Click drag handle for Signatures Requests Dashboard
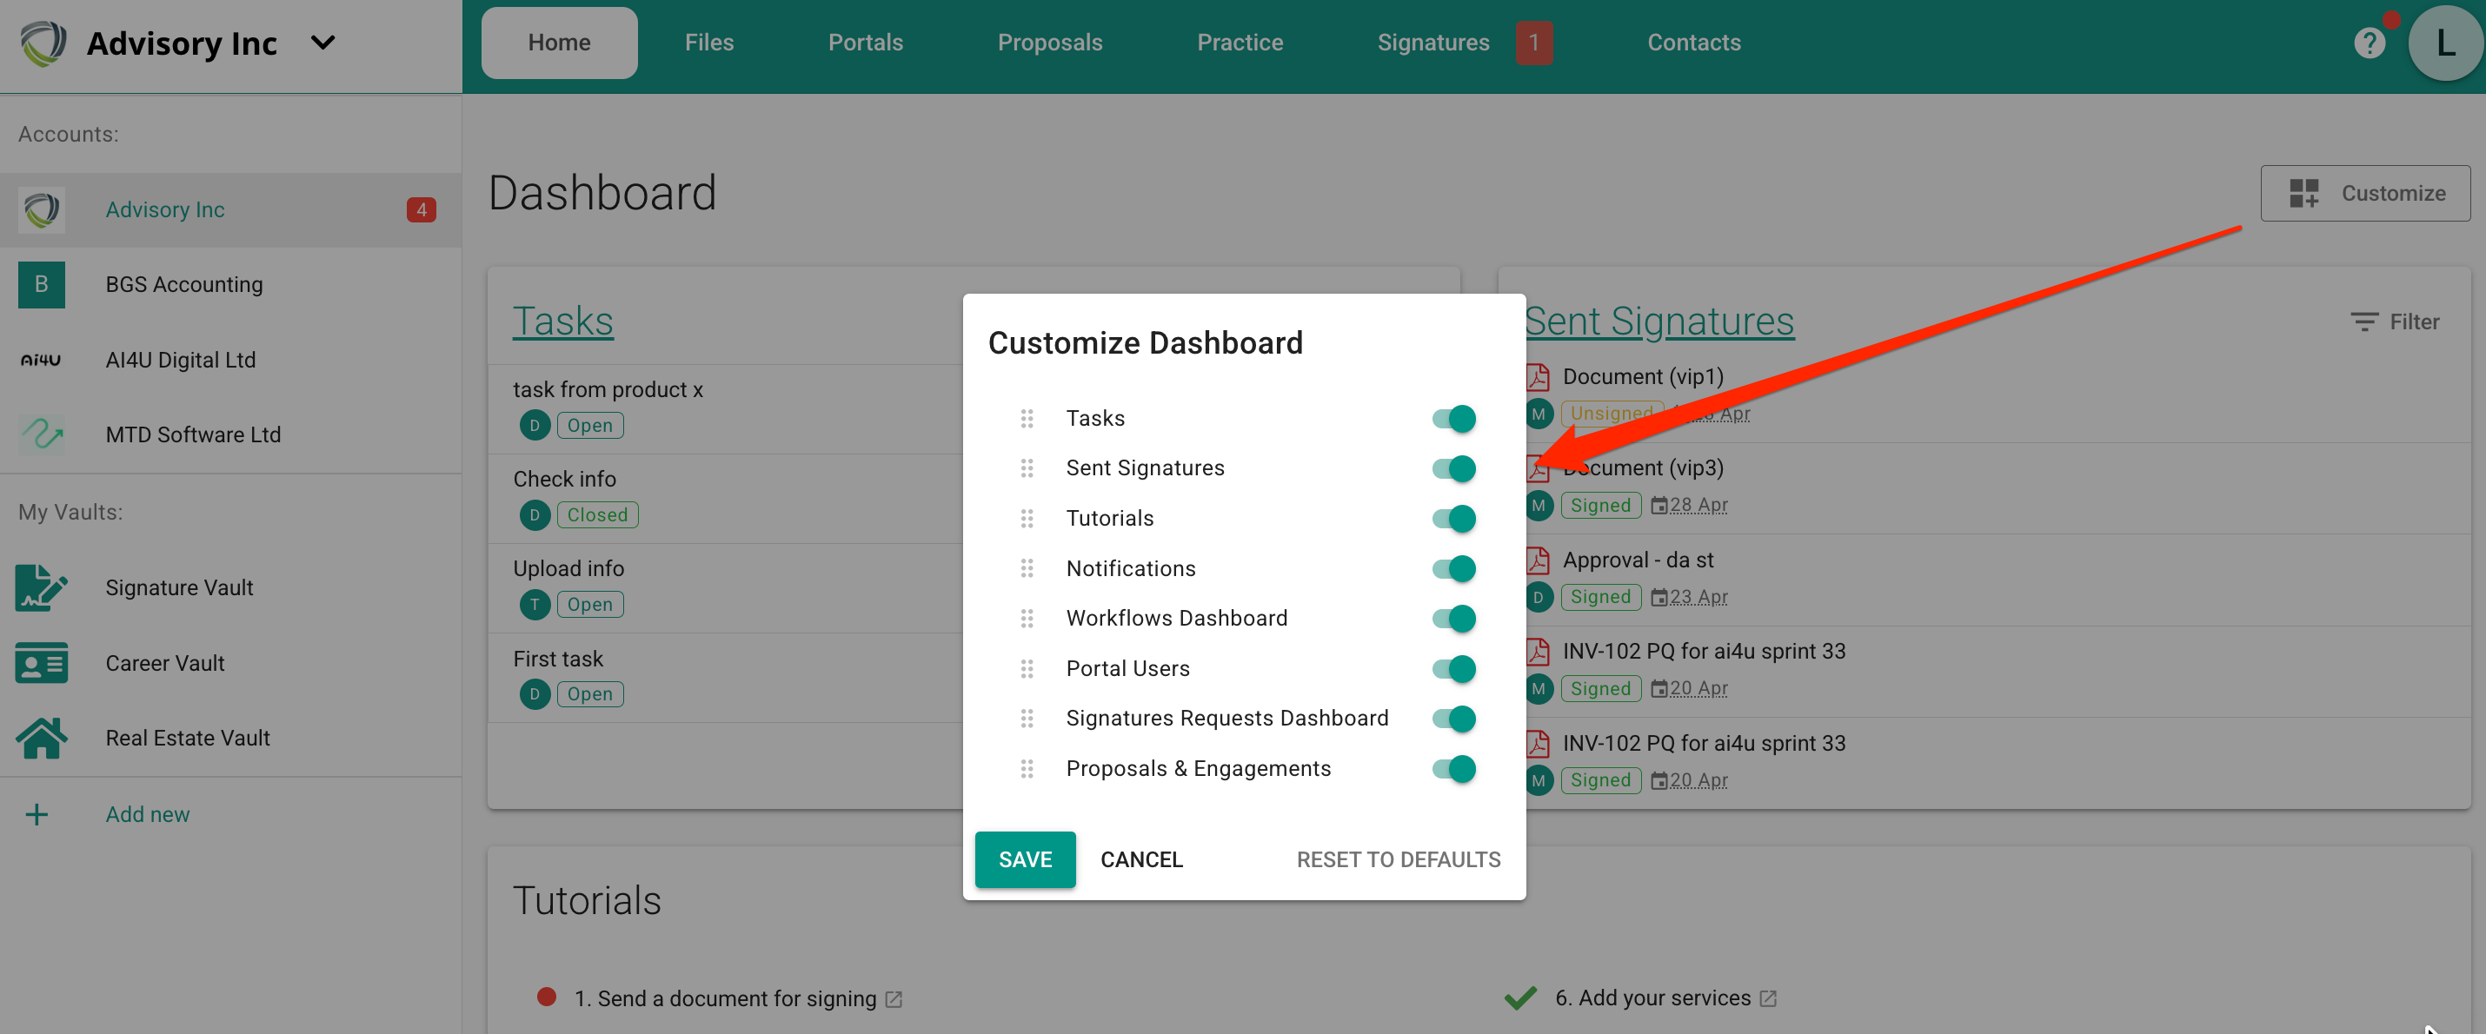 coord(1027,719)
